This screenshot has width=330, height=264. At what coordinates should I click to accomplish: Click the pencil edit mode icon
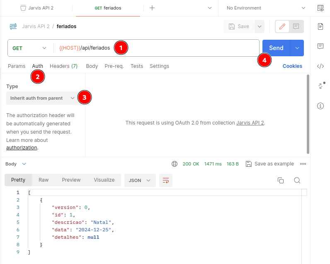coord(282,26)
